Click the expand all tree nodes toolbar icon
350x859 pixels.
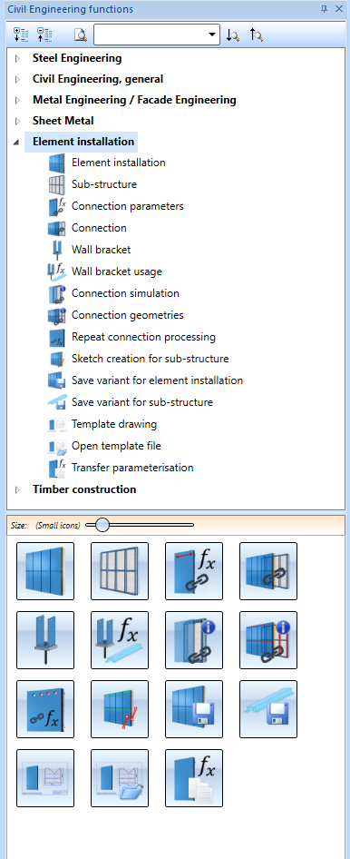(21, 35)
